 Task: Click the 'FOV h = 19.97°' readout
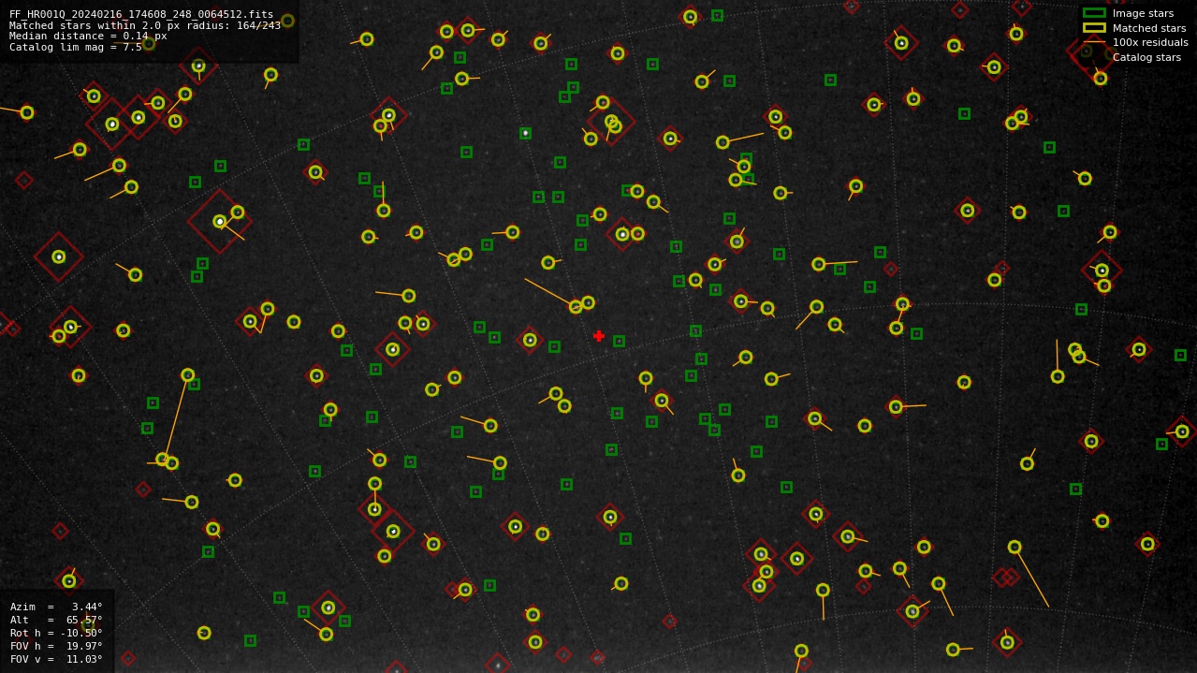pos(56,646)
